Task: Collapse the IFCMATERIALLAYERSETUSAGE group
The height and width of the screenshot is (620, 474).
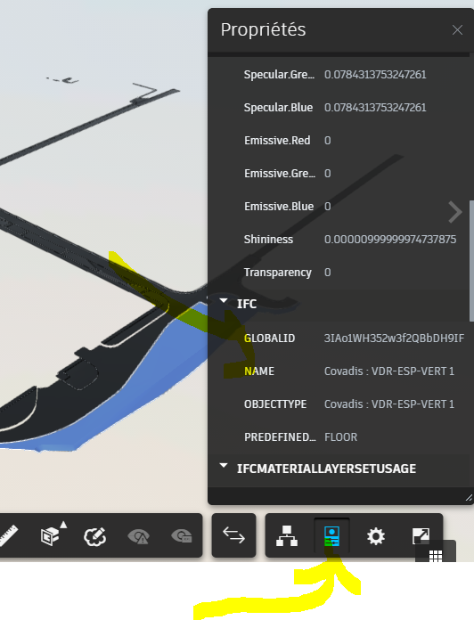Action: [x=224, y=466]
